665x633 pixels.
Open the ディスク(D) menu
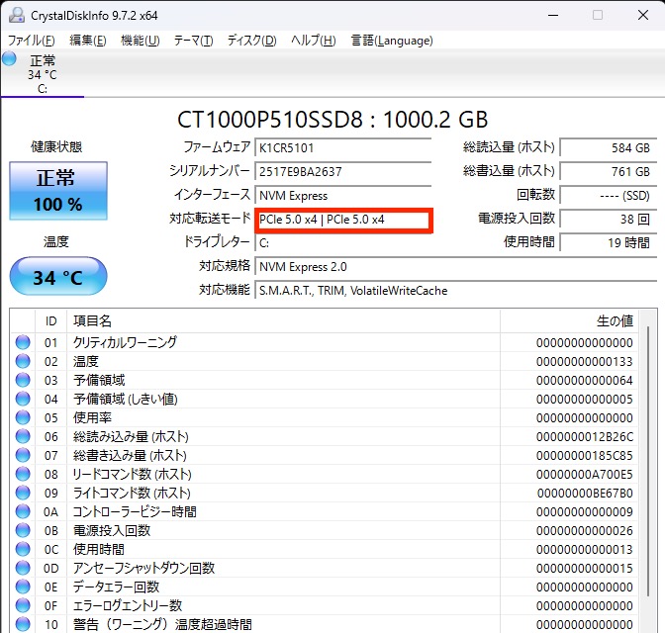[251, 41]
